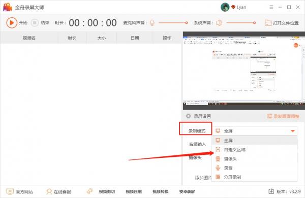The image size is (305, 198).
Task: Click the 操作 column header
Action: pos(167,38)
